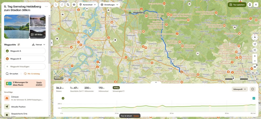Viewport: 261px width, 119px height.
Task: Open the Karteninhalt dropdown
Action: click(x=88, y=5)
